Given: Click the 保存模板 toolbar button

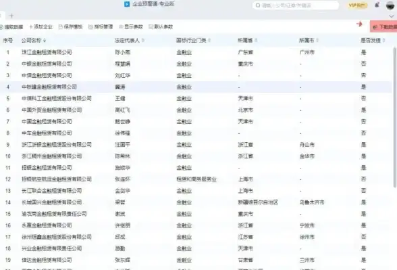Looking at the screenshot, I should (71, 27).
